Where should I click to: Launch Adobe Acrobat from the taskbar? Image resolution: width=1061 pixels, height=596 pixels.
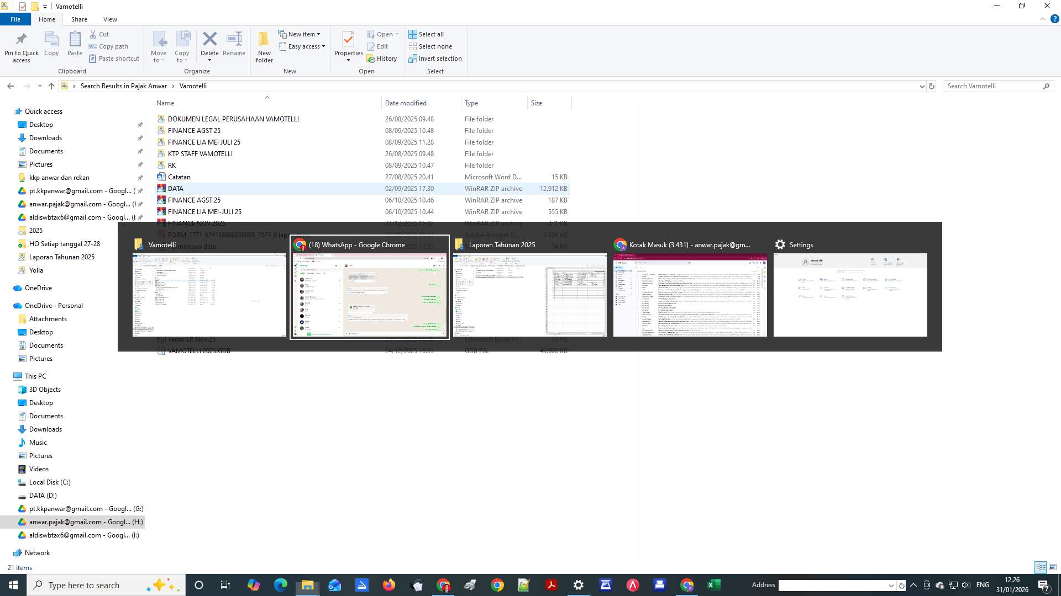click(x=551, y=584)
